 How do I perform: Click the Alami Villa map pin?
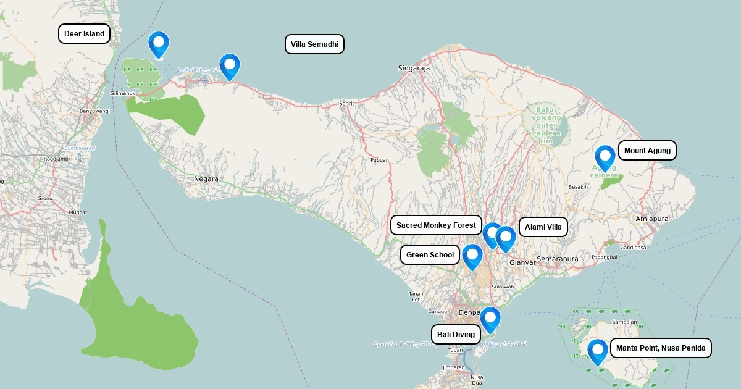pos(506,238)
